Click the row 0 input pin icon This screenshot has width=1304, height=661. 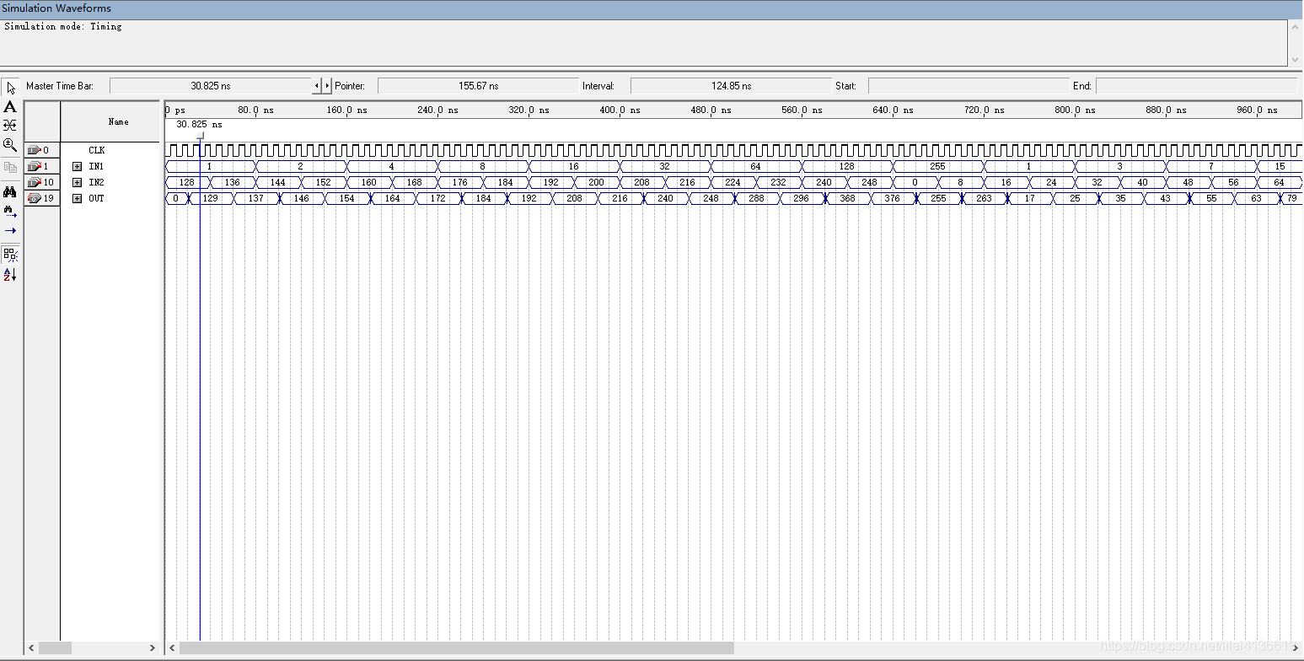point(35,150)
